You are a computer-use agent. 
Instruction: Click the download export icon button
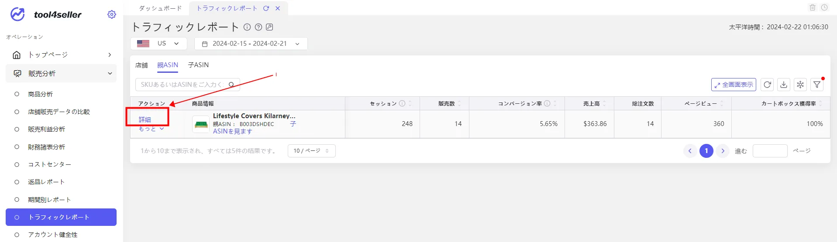784,85
